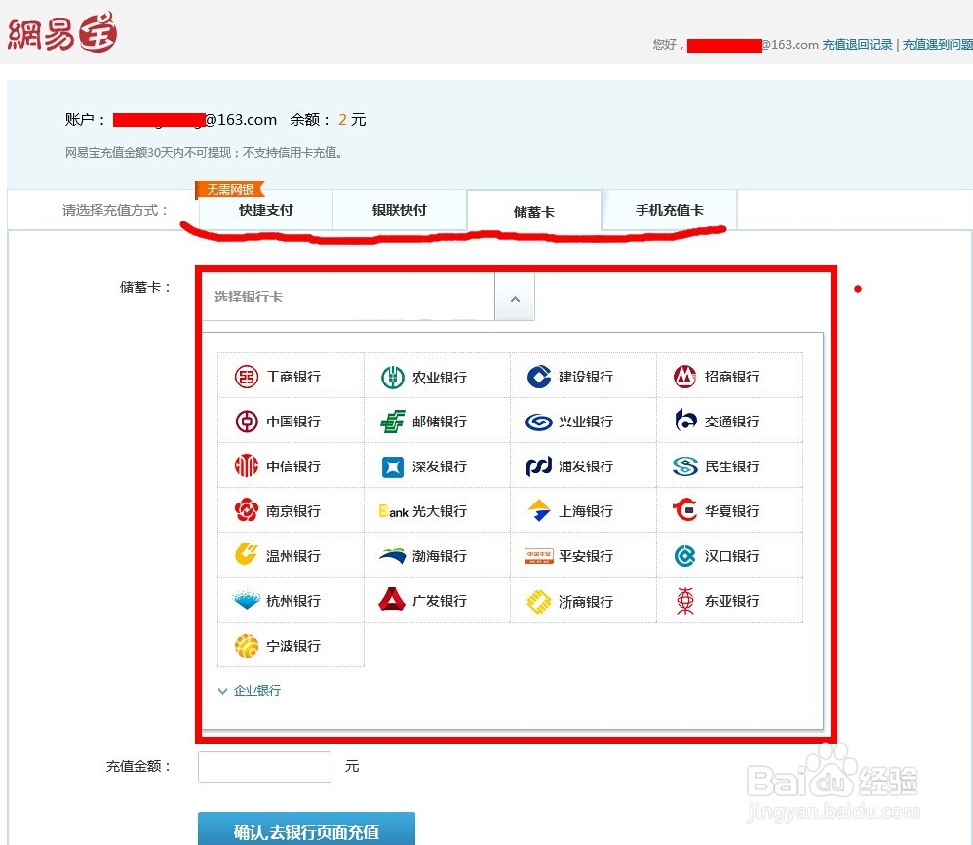Click the 民生银行 logo icon
973x845 pixels.
point(685,466)
